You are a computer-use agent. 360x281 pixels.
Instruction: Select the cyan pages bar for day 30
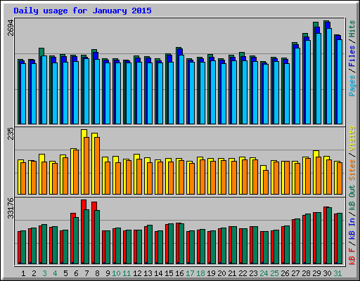tap(329, 76)
